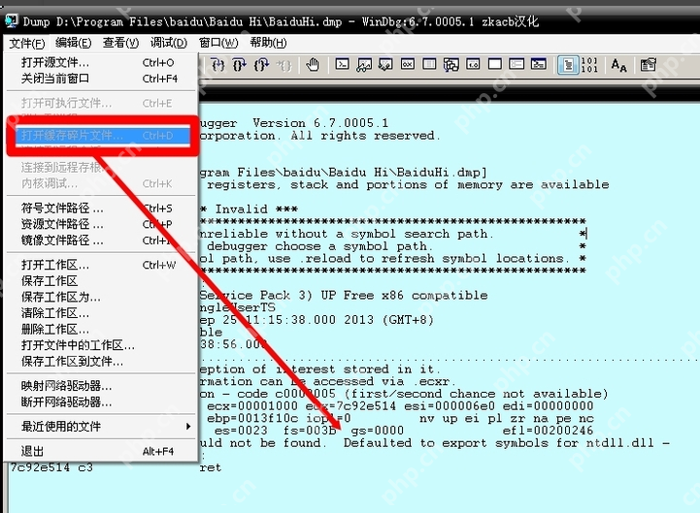Click the WinDbg title bar app icon
This screenshot has width=700, height=513.
pyautogui.click(x=12, y=20)
